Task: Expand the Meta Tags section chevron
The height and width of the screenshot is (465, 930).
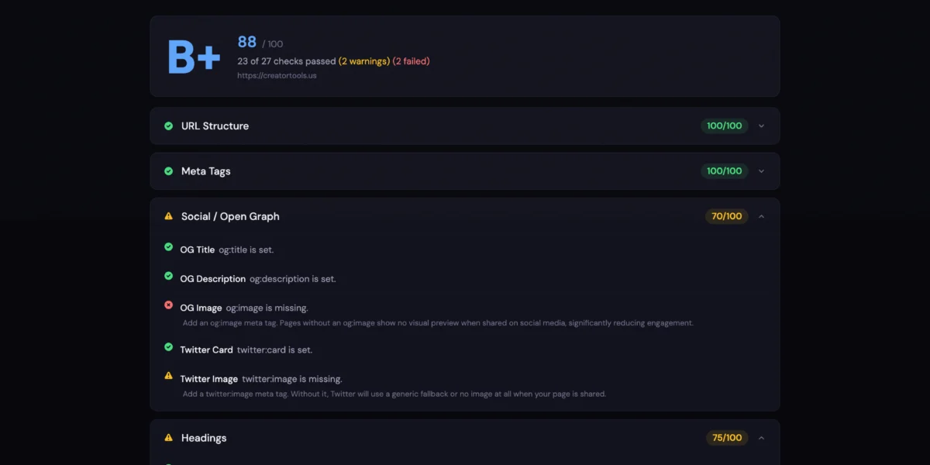Action: click(x=761, y=171)
